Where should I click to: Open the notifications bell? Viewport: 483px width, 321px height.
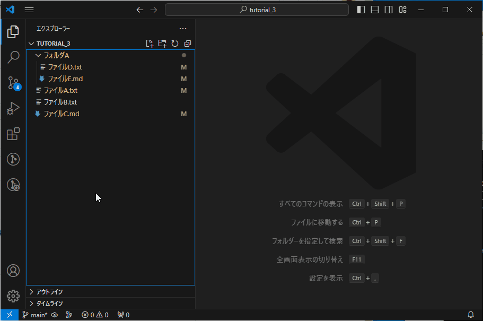click(471, 315)
